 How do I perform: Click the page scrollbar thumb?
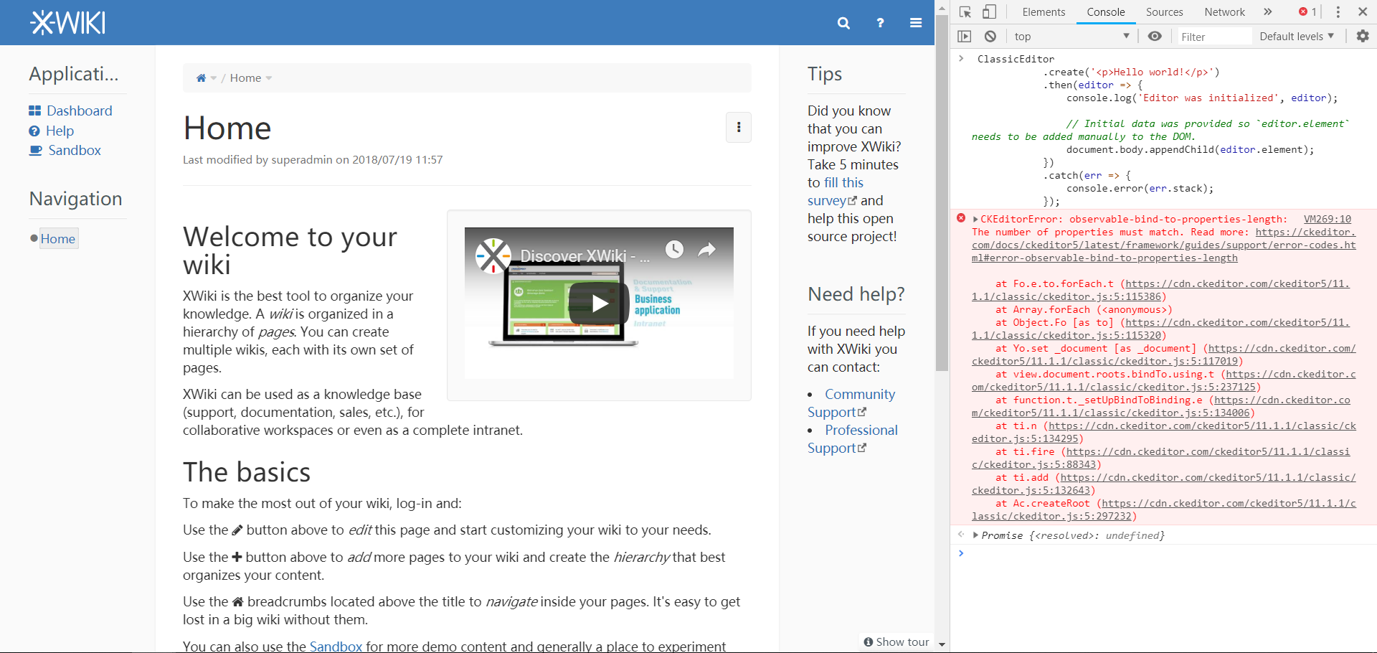[942, 192]
